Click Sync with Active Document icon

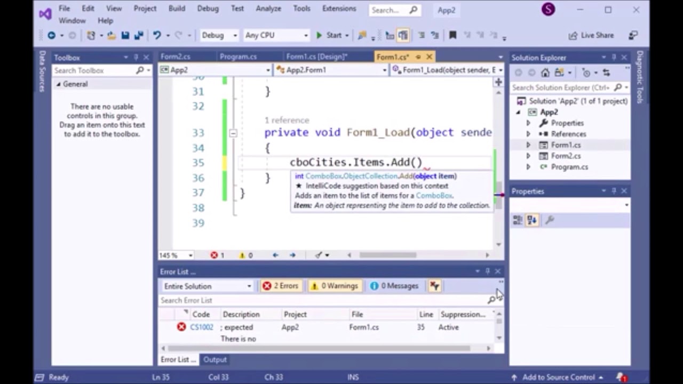(606, 73)
